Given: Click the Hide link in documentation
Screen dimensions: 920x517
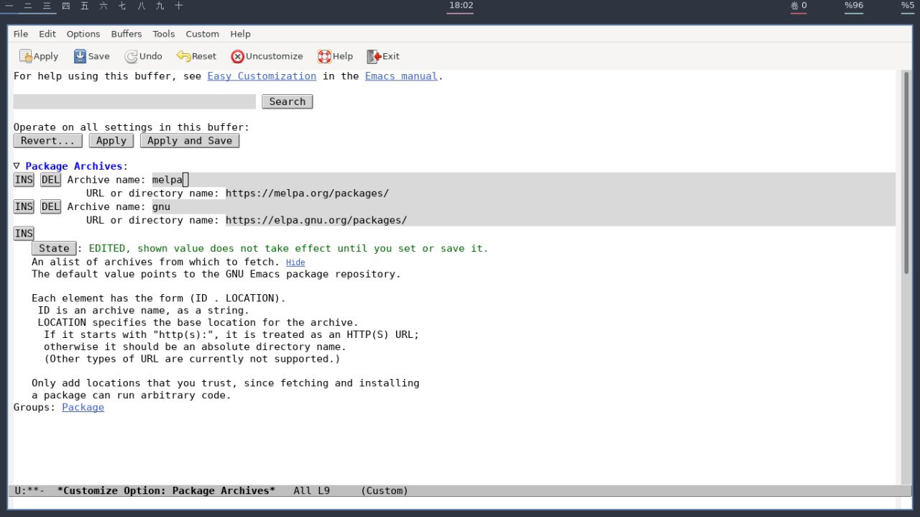Looking at the screenshot, I should [295, 262].
